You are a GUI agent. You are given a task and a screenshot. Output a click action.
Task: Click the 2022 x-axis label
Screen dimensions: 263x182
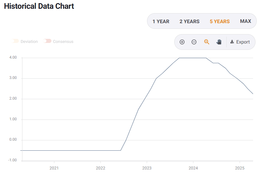click(101, 168)
